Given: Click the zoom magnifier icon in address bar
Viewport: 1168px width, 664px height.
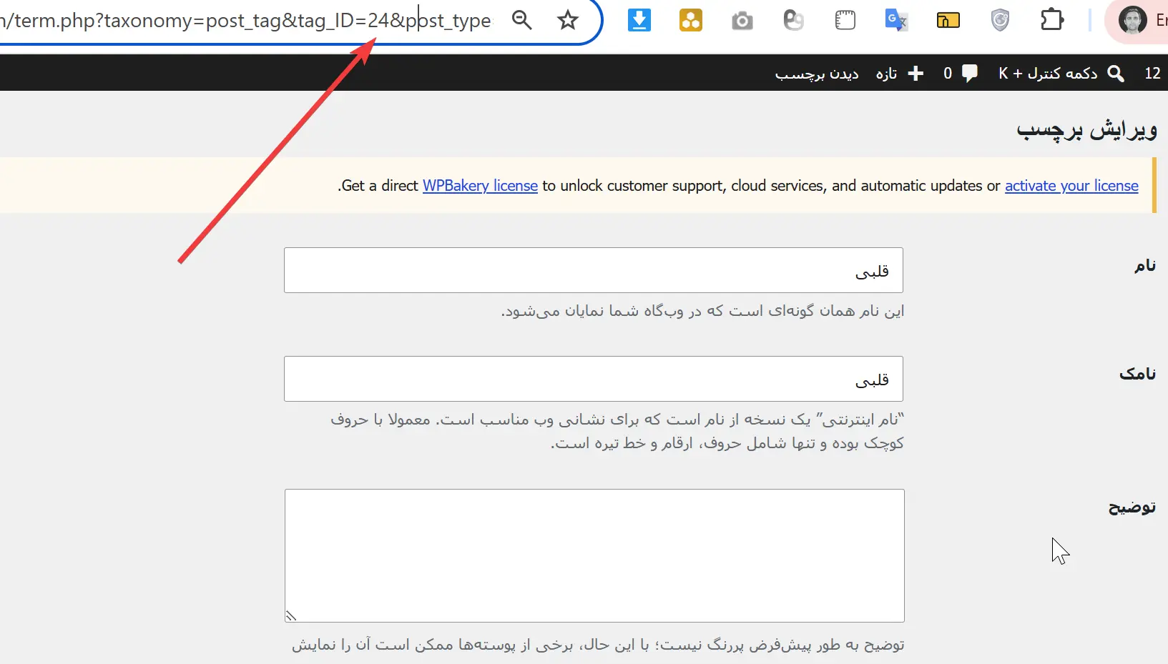Looking at the screenshot, I should tap(522, 20).
